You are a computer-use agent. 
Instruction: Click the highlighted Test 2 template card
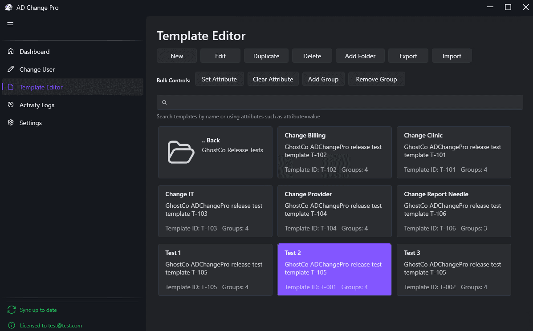click(x=334, y=270)
